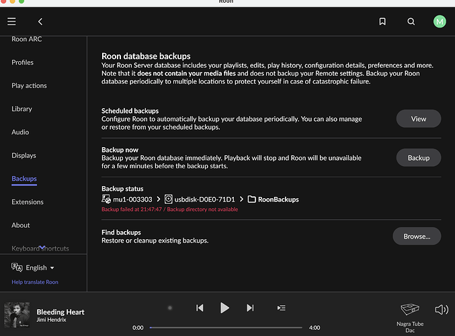Open Keyboard shortcuts settings tab
This screenshot has height=336, width=455.
pyautogui.click(x=40, y=249)
